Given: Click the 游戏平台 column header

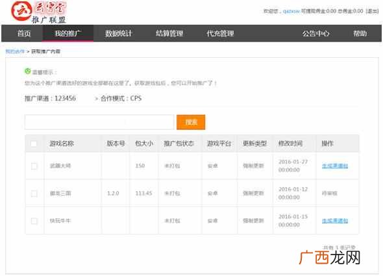Looking at the screenshot, I should pyautogui.click(x=219, y=144).
